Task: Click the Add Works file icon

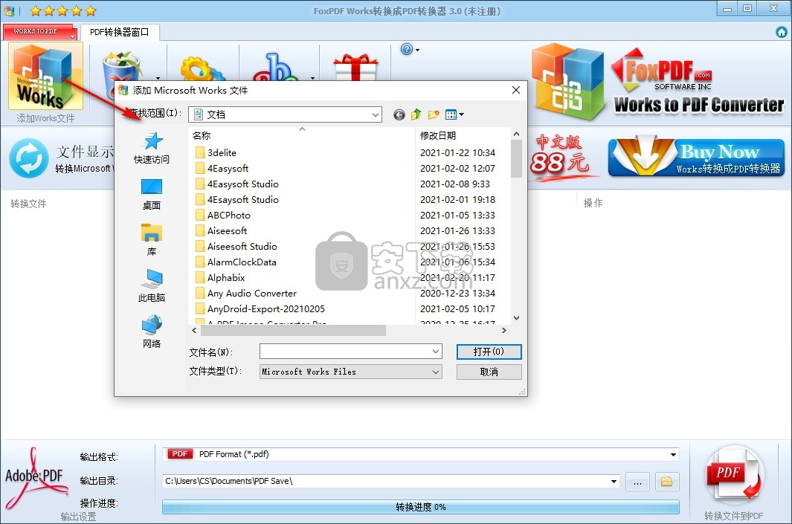Action: point(45,77)
